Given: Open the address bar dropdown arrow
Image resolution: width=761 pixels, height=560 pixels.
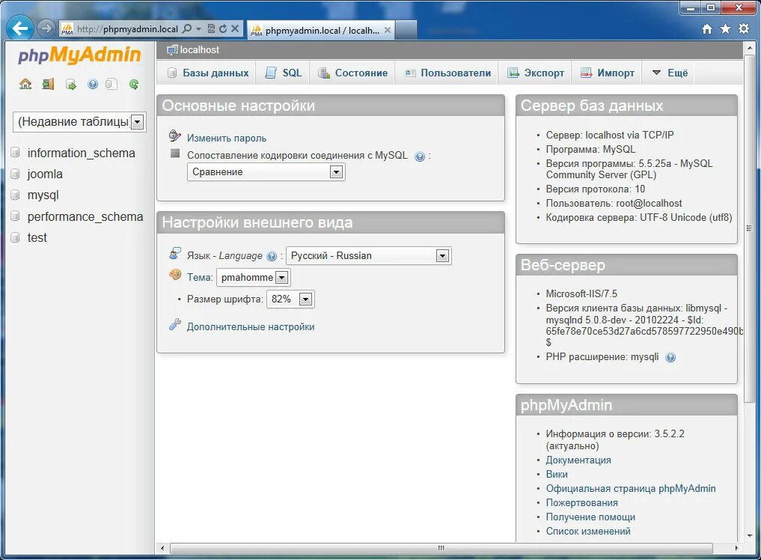Looking at the screenshot, I should pos(198,29).
